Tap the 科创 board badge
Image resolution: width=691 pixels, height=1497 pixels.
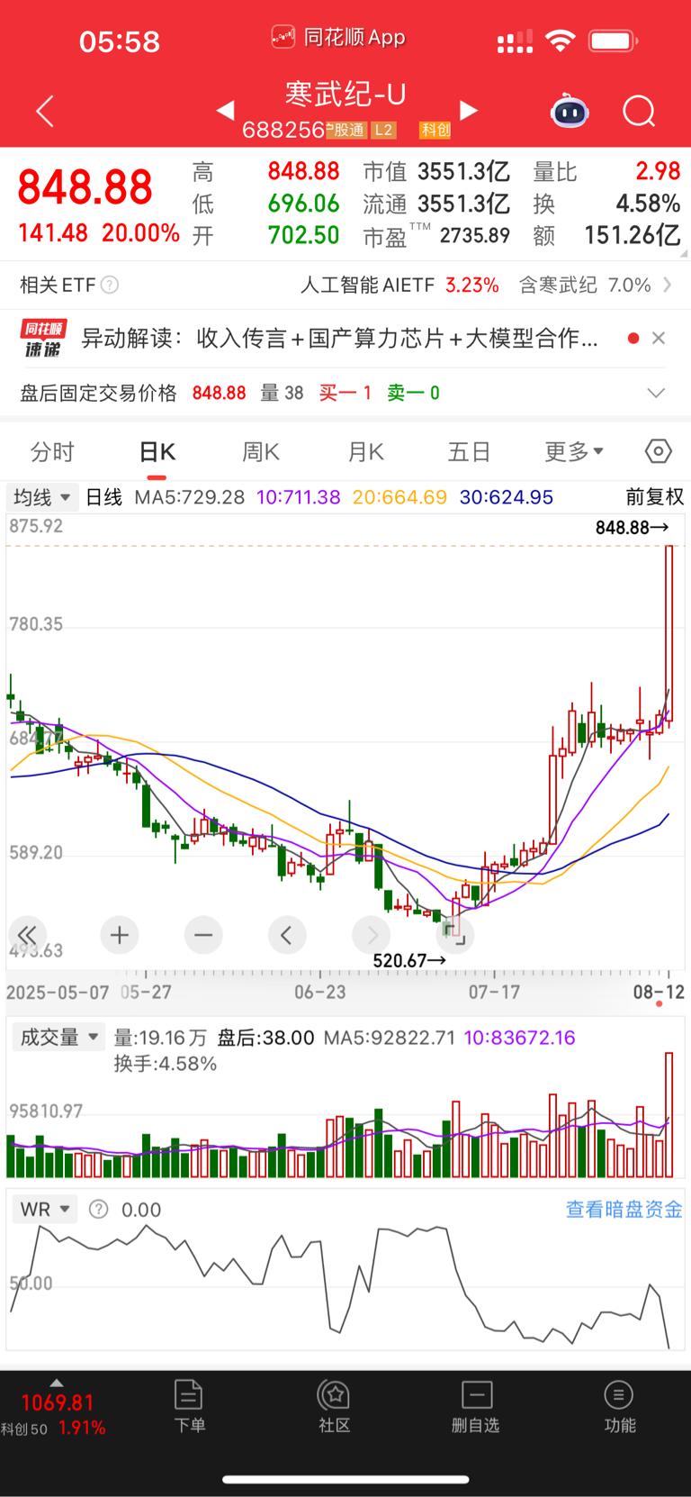(x=435, y=130)
